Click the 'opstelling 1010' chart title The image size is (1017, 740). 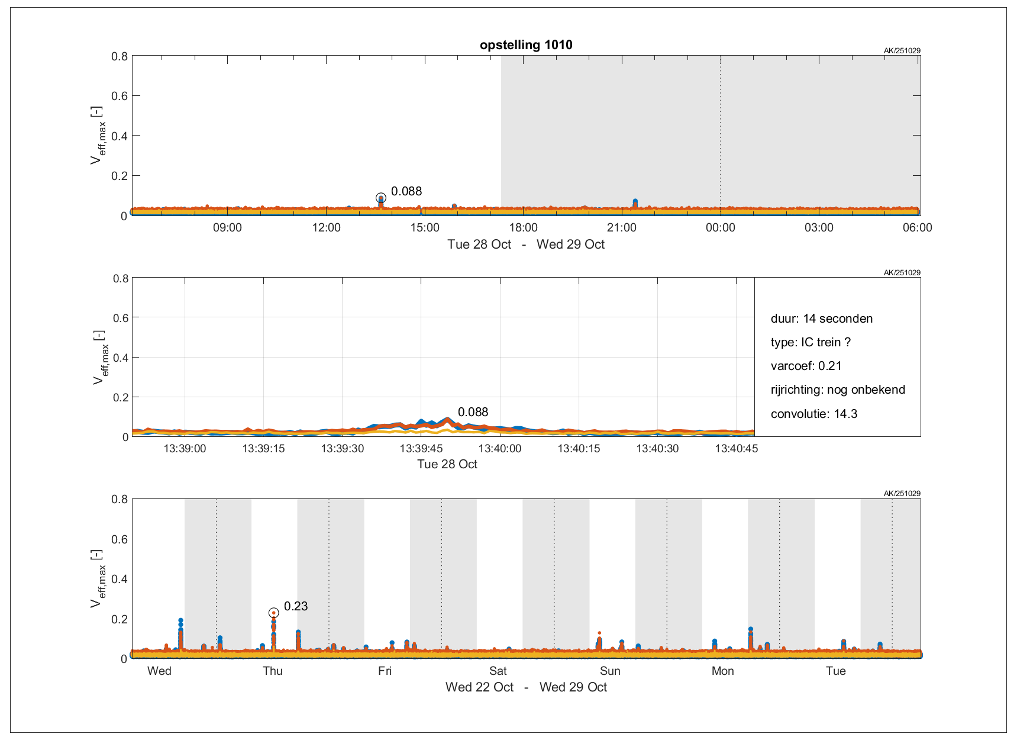pyautogui.click(x=525, y=45)
